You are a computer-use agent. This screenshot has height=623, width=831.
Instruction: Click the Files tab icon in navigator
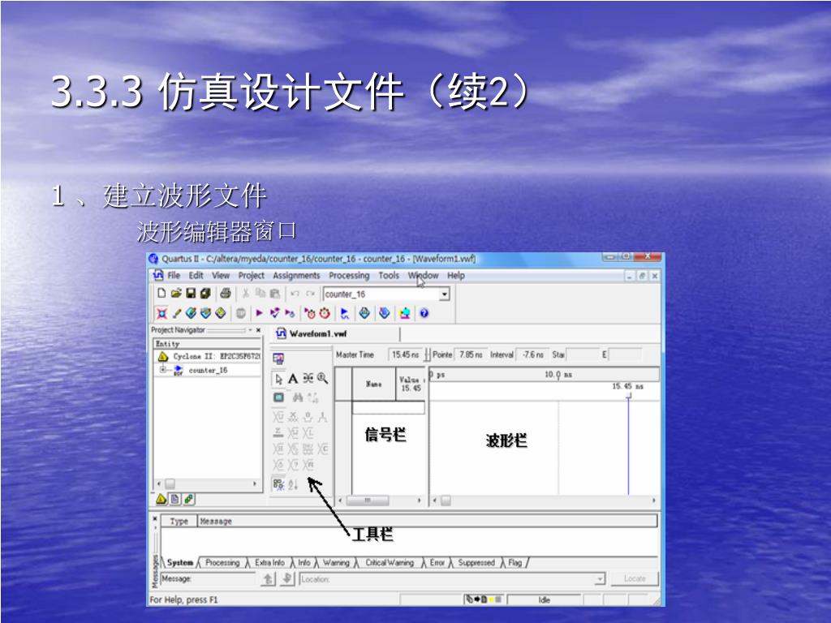click(175, 499)
